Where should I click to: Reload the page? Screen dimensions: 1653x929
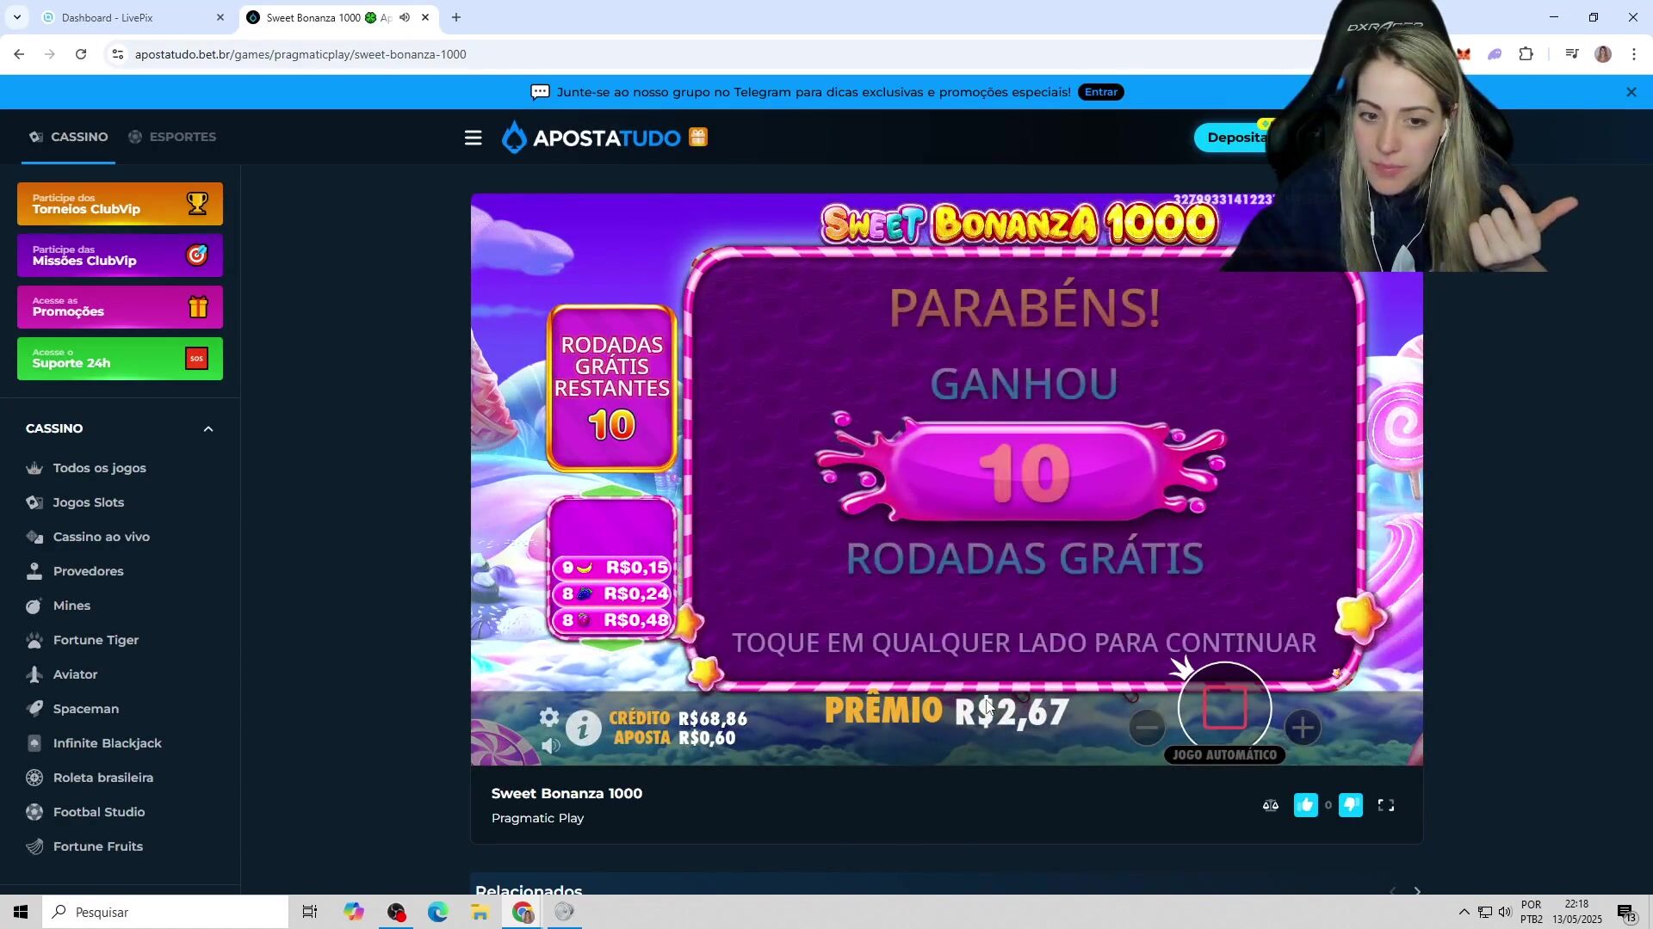click(x=81, y=54)
